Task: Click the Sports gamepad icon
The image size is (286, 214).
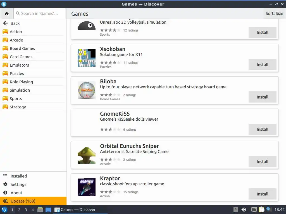Action: tap(5, 98)
